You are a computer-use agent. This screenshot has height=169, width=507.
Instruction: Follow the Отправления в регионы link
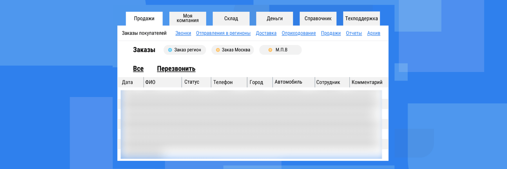pos(223,33)
